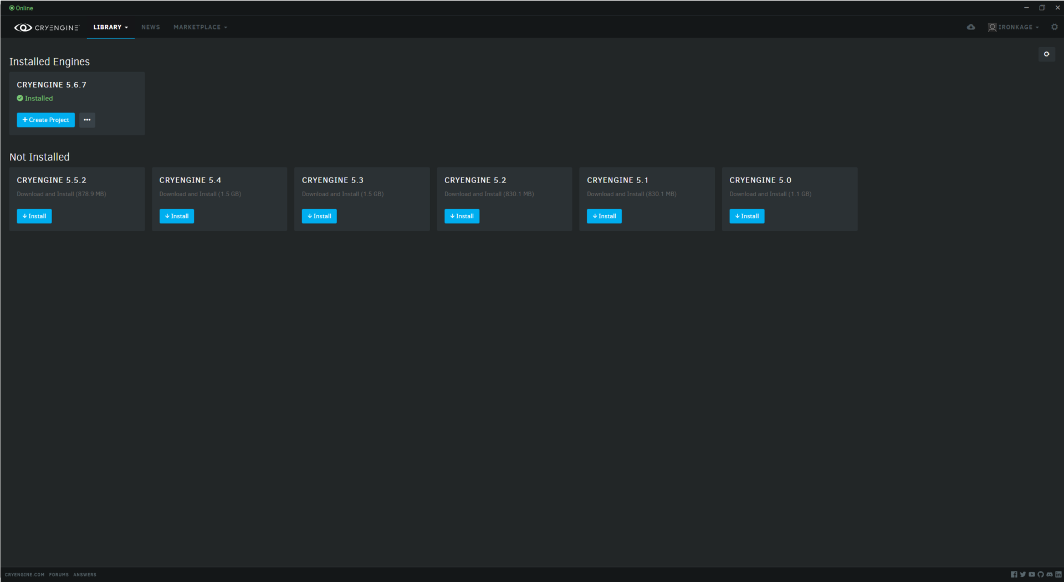Screen dimensions: 1064x582
Task: Open the ANSWERS footer link
Action: tap(85, 575)
